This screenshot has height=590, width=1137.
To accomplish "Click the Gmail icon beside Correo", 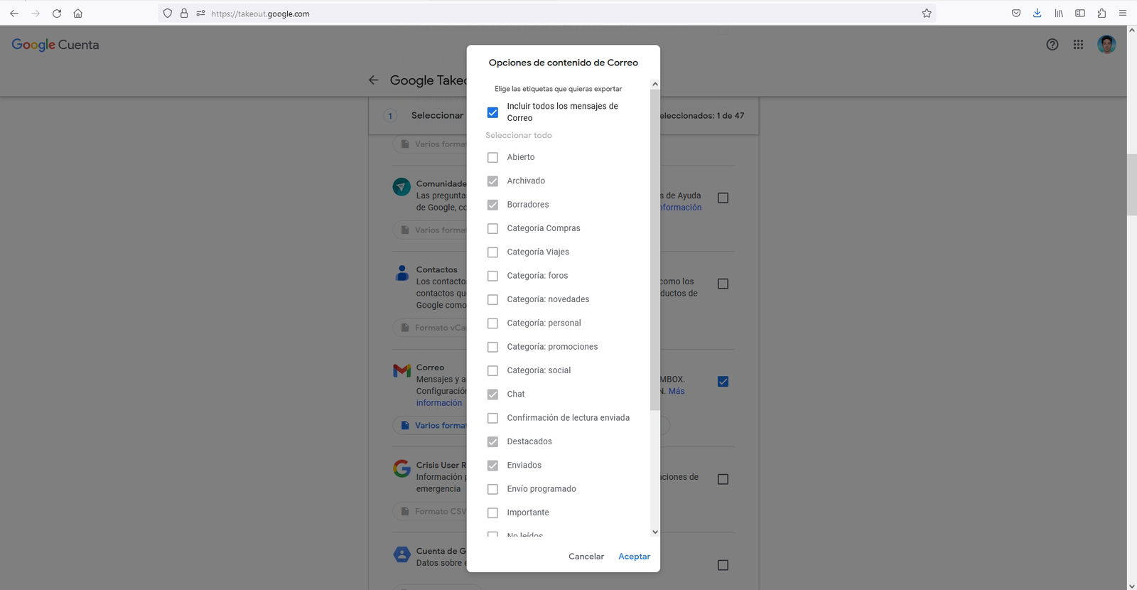I will coord(402,370).
